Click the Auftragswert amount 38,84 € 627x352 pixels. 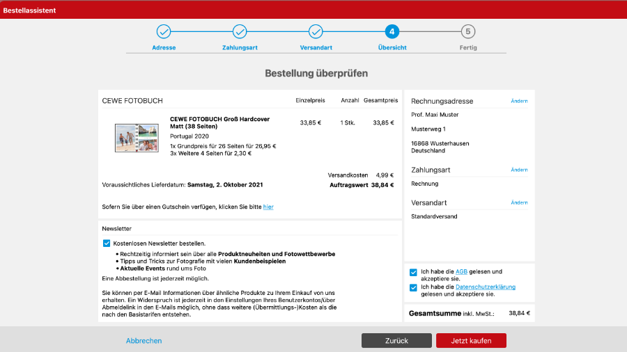click(x=382, y=185)
